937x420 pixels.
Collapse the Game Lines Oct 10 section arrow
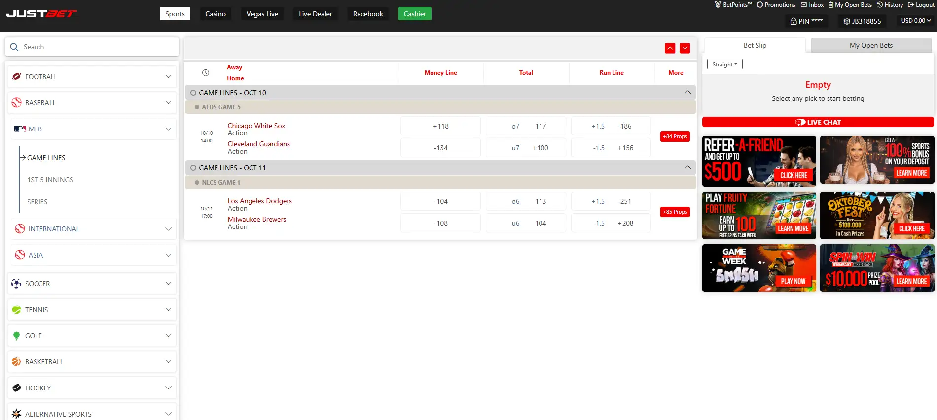coord(687,92)
